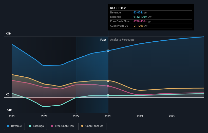
Task: Click the 2024 x-axis label
Action: coord(140,116)
